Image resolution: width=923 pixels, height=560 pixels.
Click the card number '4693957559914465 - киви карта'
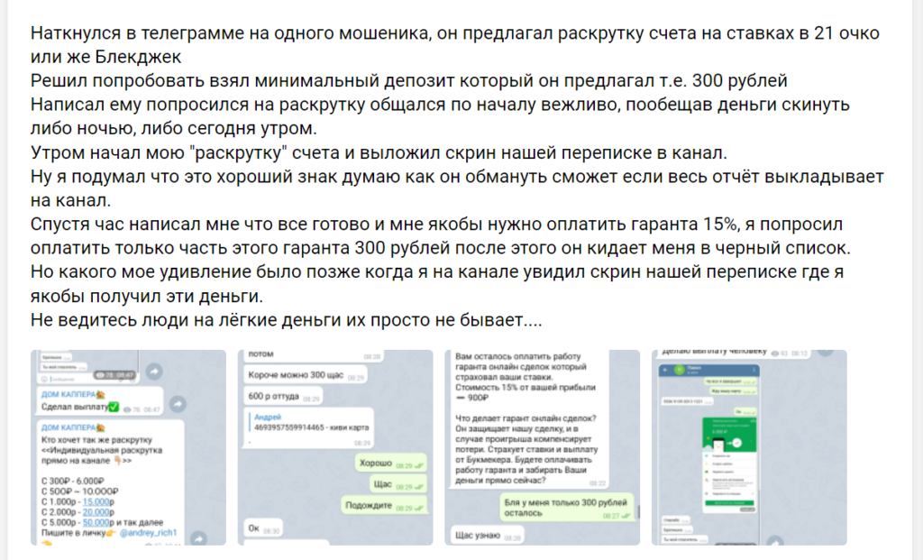(x=311, y=427)
